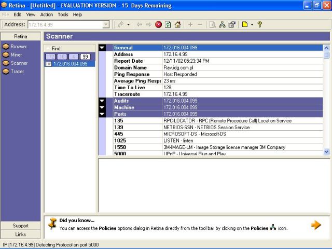Click the red Stop icon in toolbar

pyautogui.click(x=159, y=24)
